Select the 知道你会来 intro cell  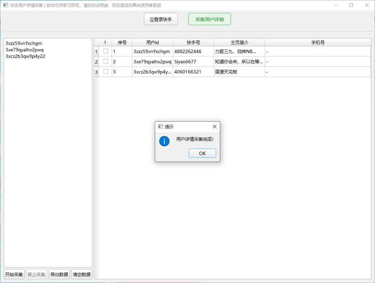pos(240,62)
